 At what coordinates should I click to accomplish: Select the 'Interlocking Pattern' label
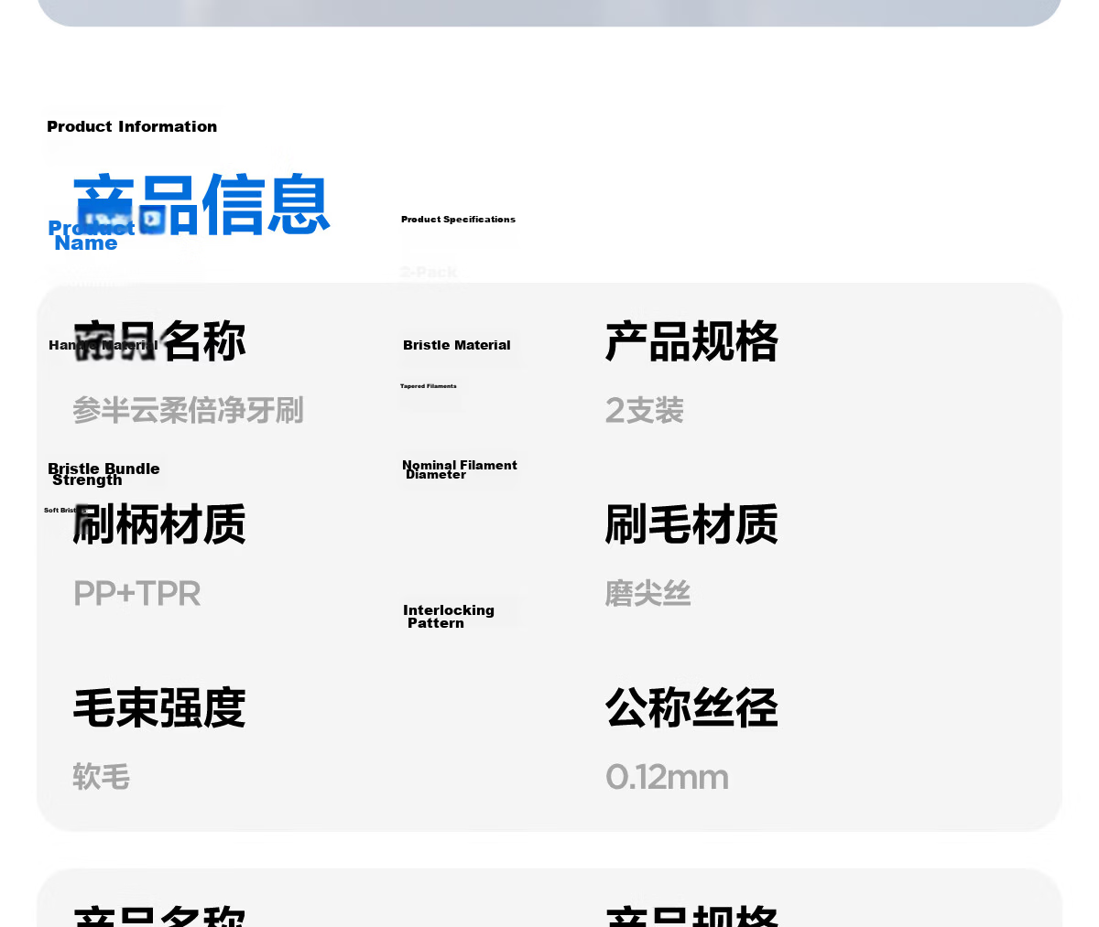click(449, 617)
